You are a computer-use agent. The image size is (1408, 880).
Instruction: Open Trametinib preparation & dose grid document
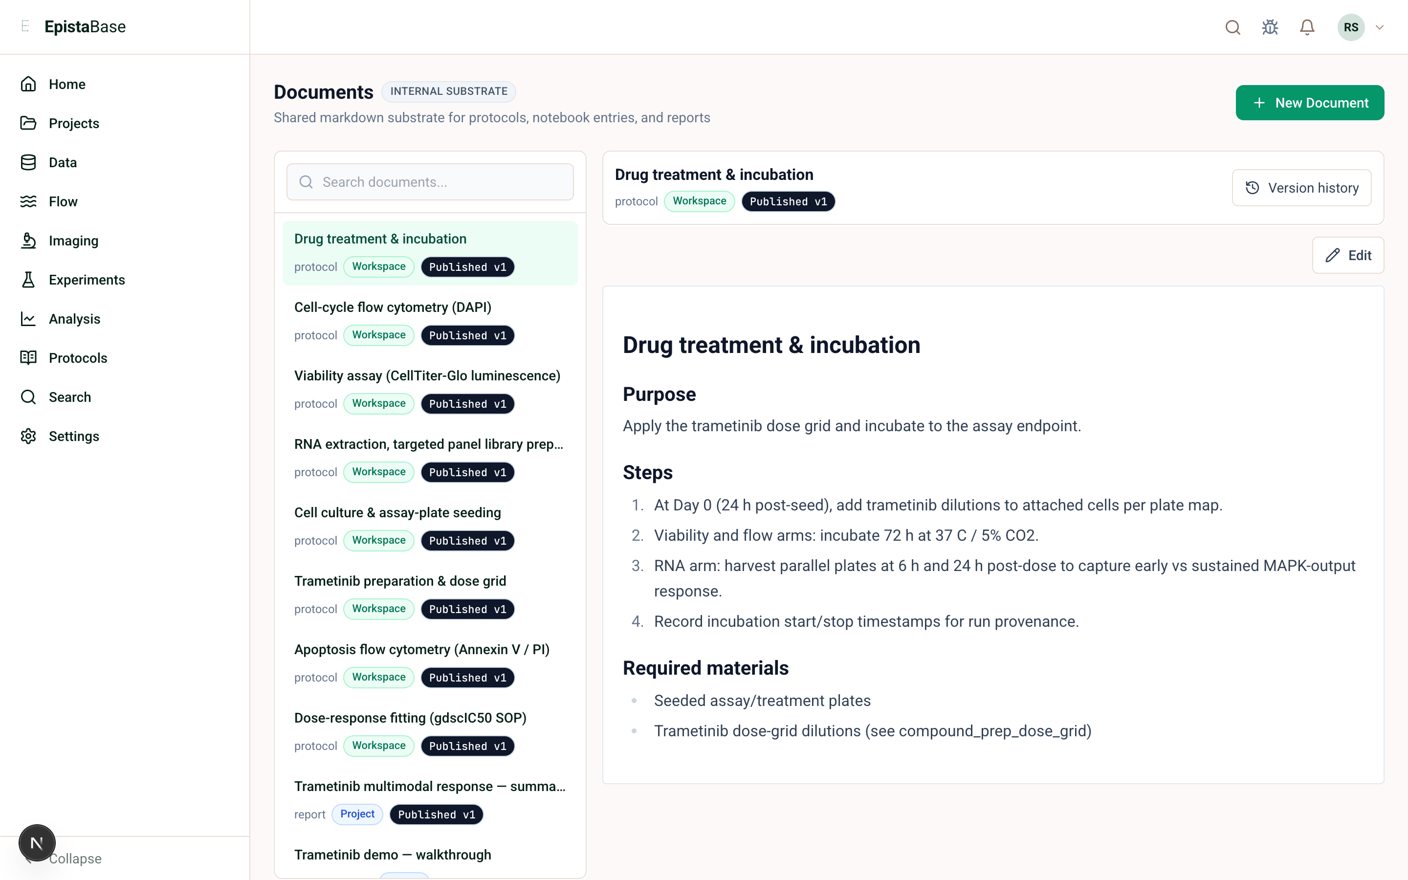pyautogui.click(x=429, y=595)
